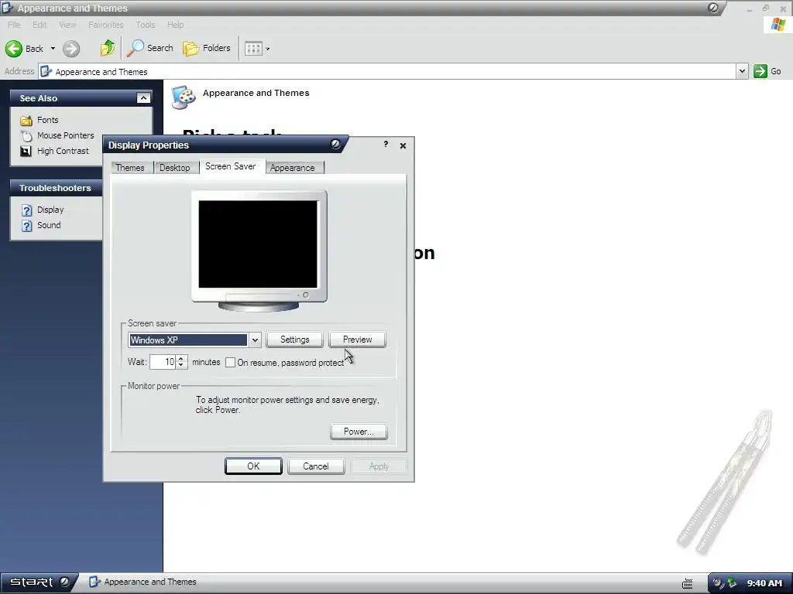Close the Display Properties dialog
Image resolution: width=793 pixels, height=594 pixels.
pyautogui.click(x=403, y=145)
